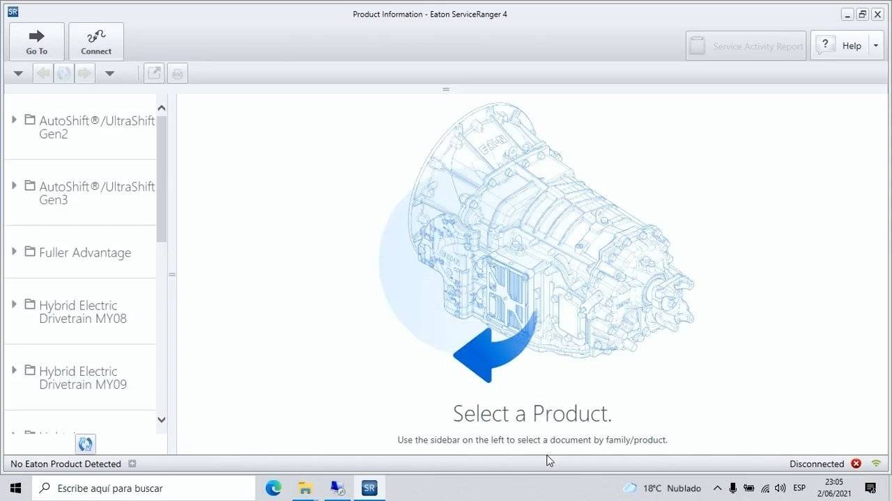This screenshot has height=501, width=892.
Task: Click the Disconnected status text
Action: (817, 464)
